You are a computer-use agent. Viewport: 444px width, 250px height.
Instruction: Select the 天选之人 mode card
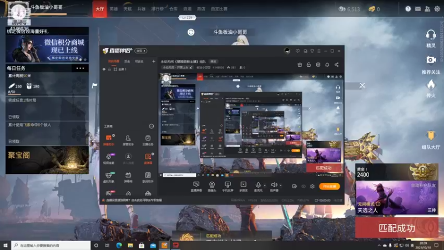(x=397, y=197)
